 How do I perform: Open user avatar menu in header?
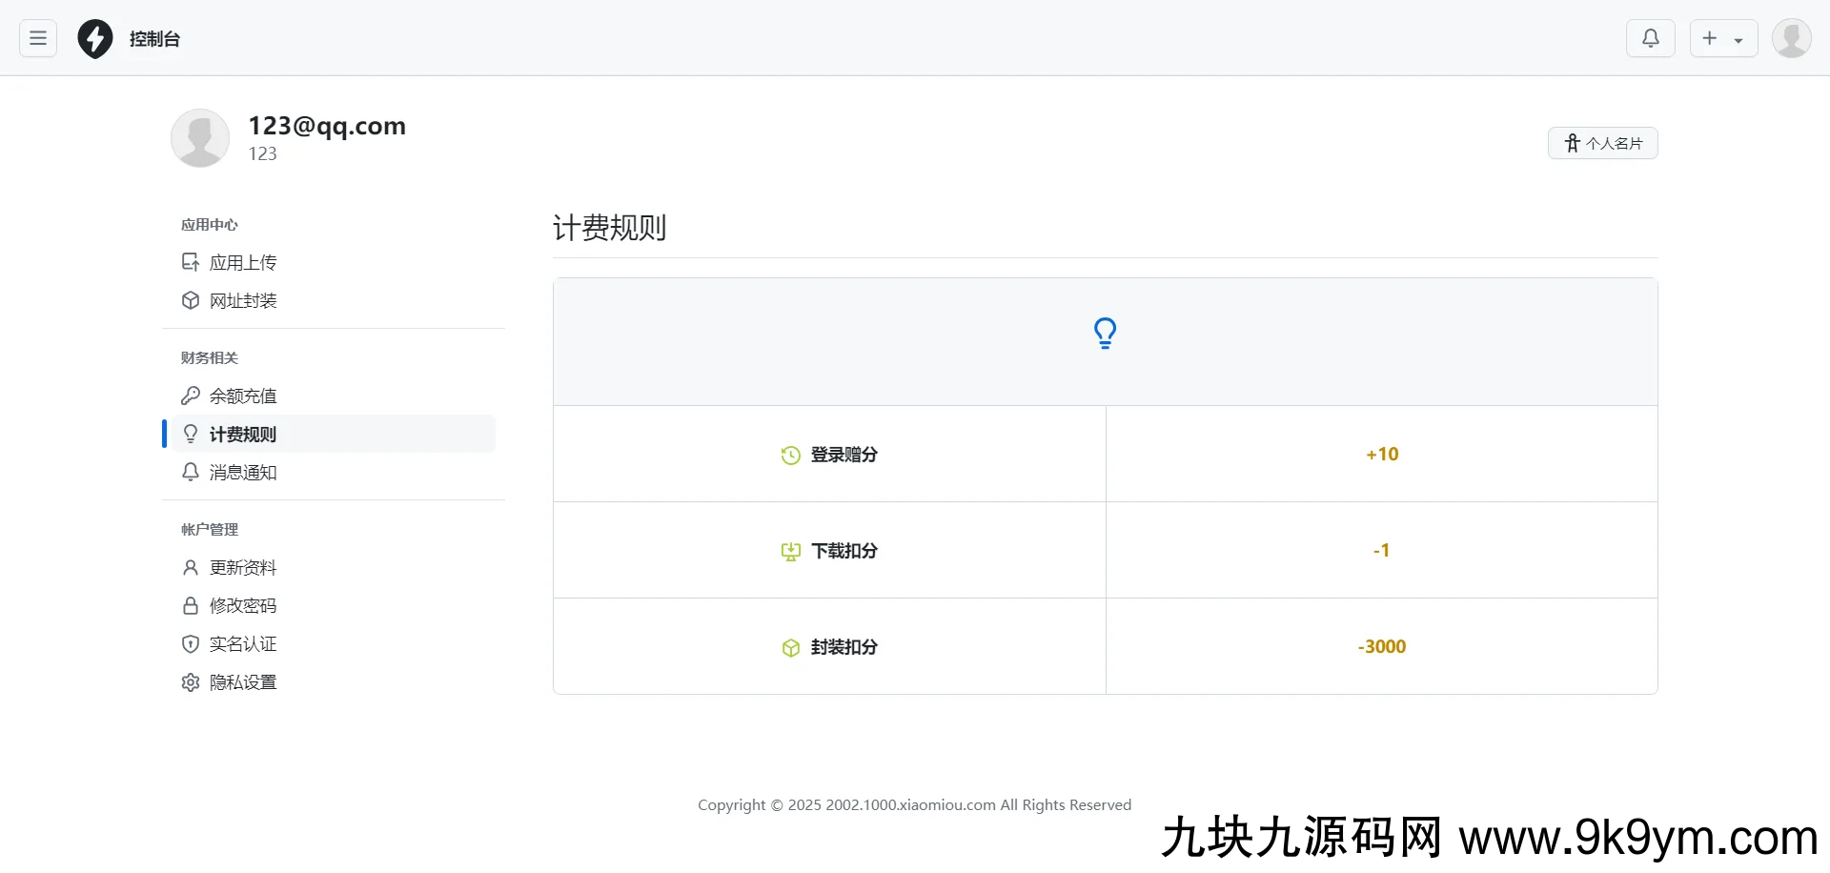(x=1791, y=38)
